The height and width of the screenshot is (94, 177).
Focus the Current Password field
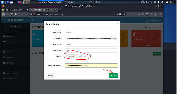[91, 66]
